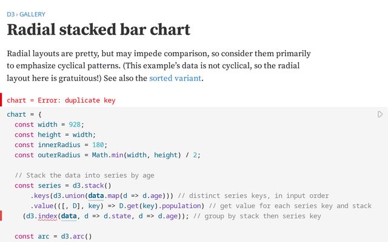Click the red error bar beside chart output
The width and height of the screenshot is (388, 242).
(x=1, y=100)
